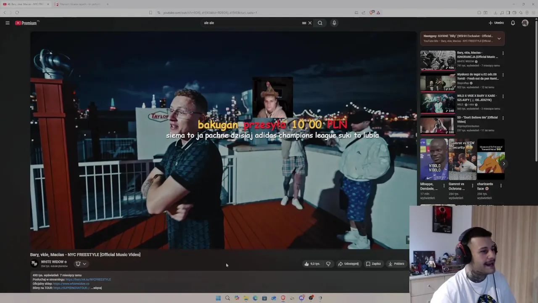The height and width of the screenshot is (303, 538).
Task: Open the subscription notification bell dropdown
Action: coord(81,264)
